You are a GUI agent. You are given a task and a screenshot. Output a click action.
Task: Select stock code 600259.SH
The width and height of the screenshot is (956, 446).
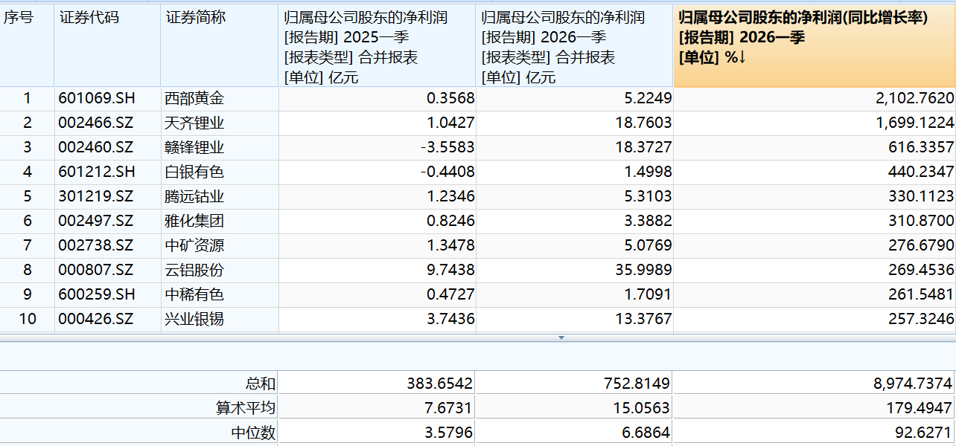[97, 295]
